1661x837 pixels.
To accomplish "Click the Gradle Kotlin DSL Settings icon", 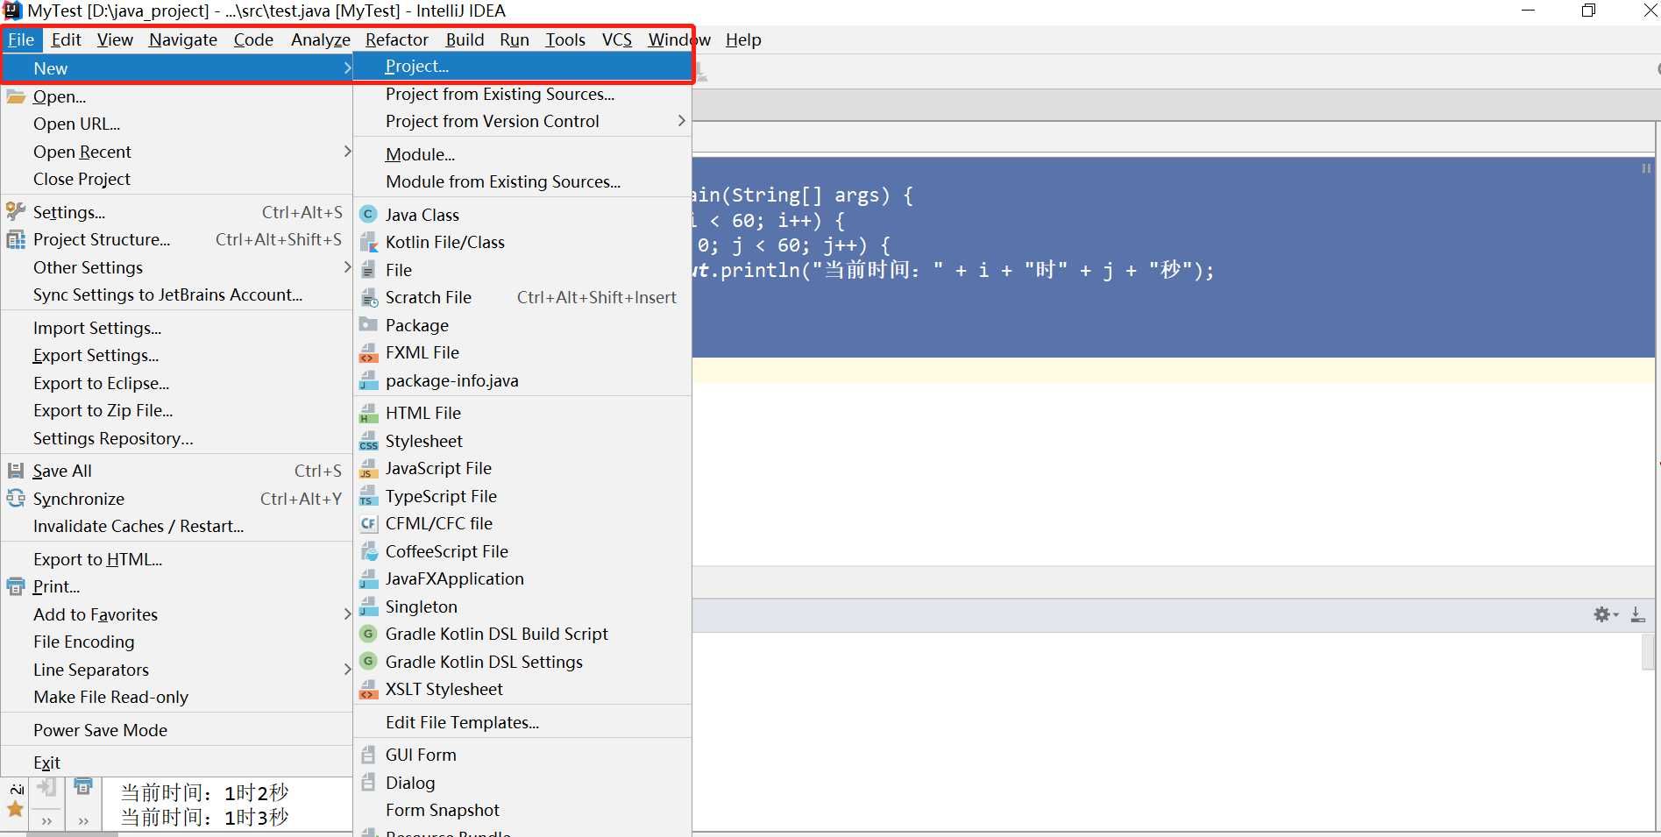I will point(369,661).
